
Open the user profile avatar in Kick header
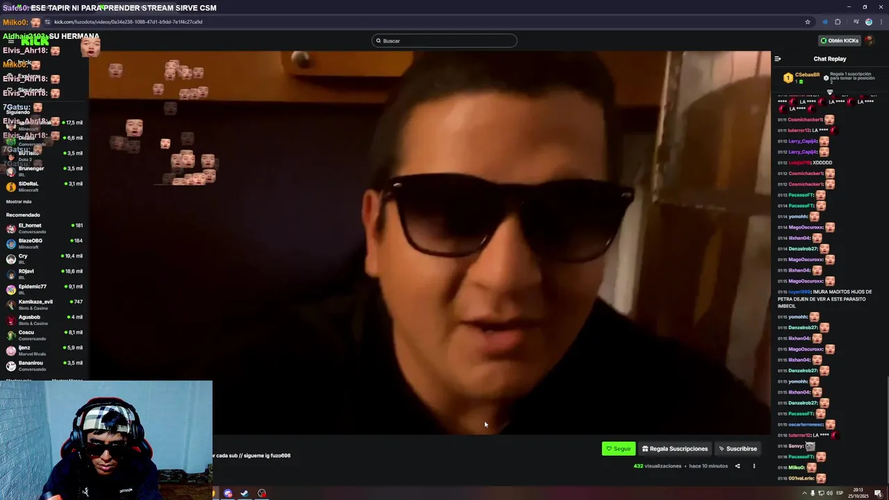pos(870,40)
